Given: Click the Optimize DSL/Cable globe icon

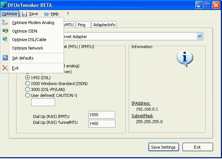Looking at the screenshot, I should tap(5, 39).
